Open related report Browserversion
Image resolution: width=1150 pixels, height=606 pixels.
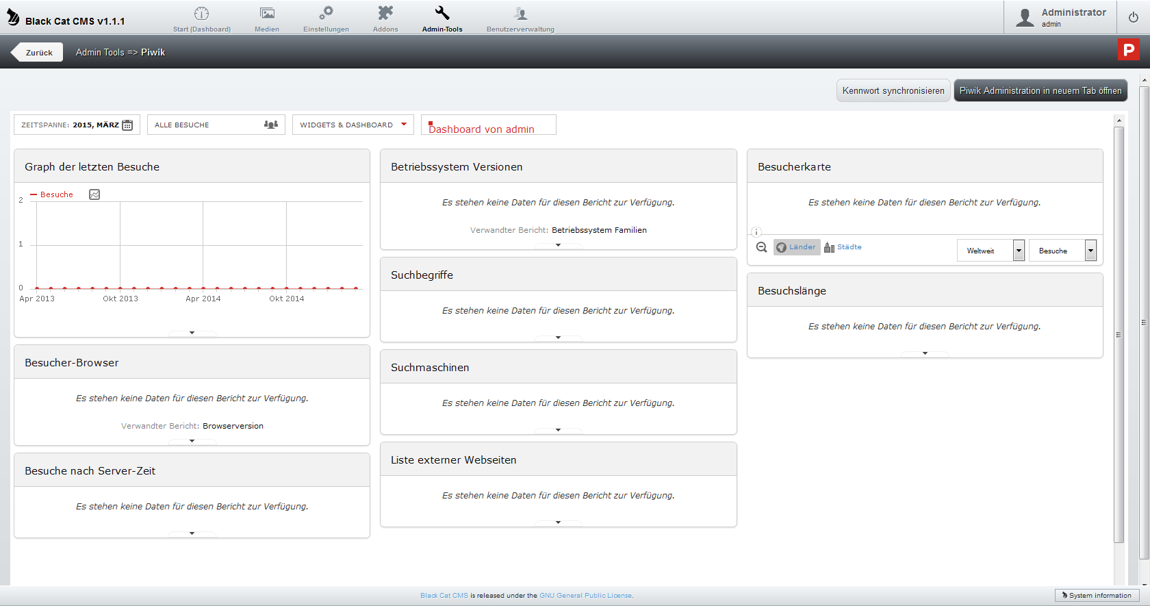coord(233,426)
